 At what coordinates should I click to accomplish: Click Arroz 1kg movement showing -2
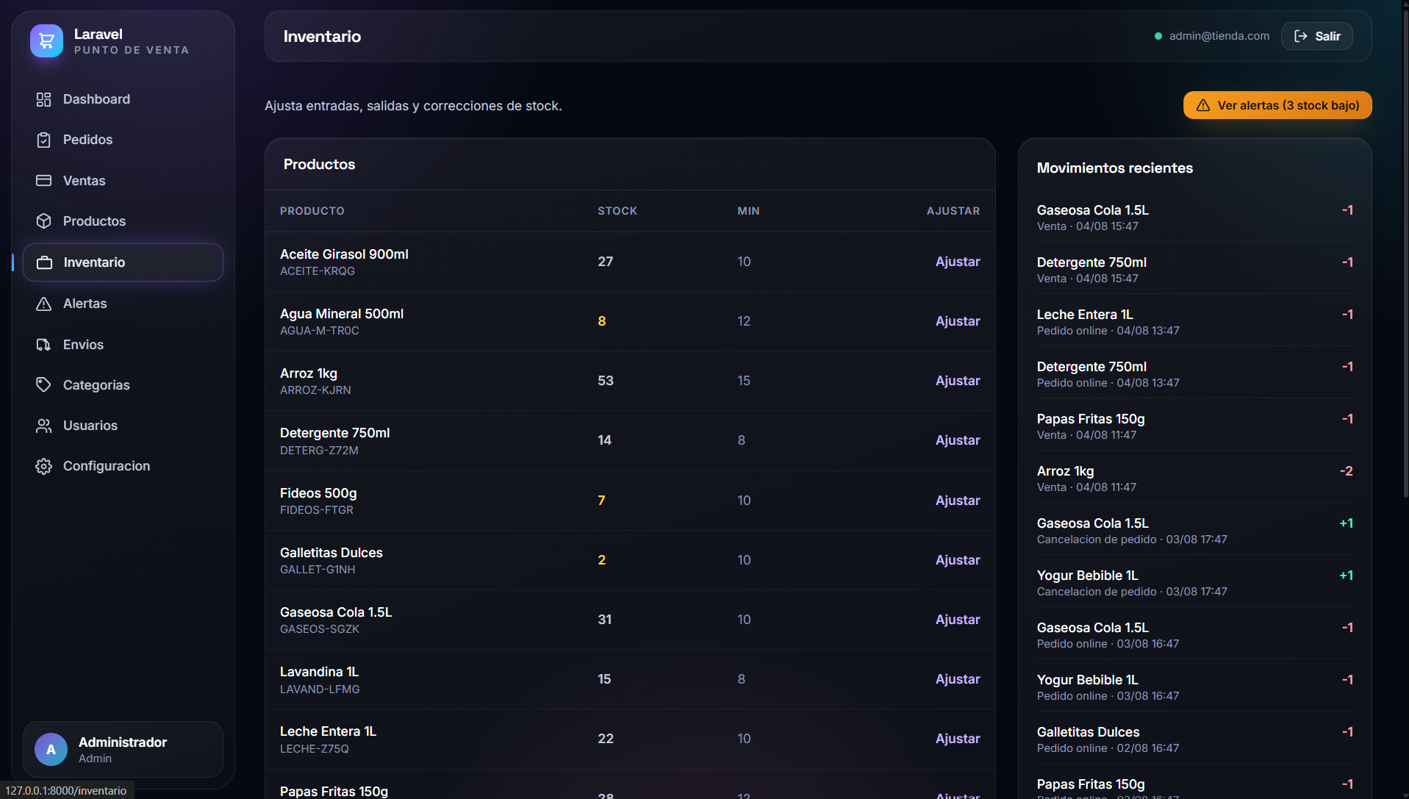[1195, 478]
